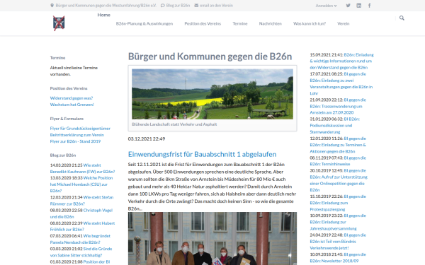
Task: Open Podiumsdiskussion und Sternwanderung link
Action: point(335,126)
